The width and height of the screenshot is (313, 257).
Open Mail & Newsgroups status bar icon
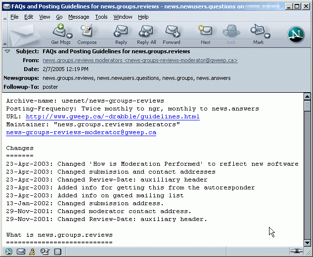[21, 252]
